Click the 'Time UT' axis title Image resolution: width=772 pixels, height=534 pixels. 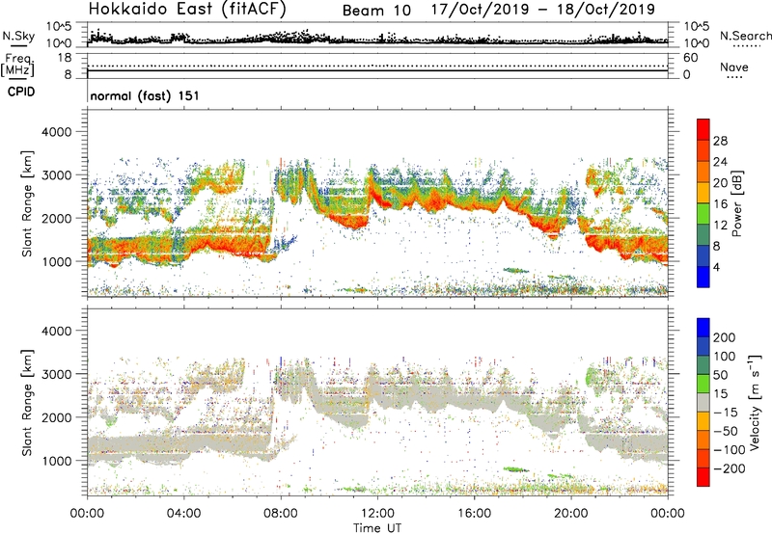click(377, 528)
